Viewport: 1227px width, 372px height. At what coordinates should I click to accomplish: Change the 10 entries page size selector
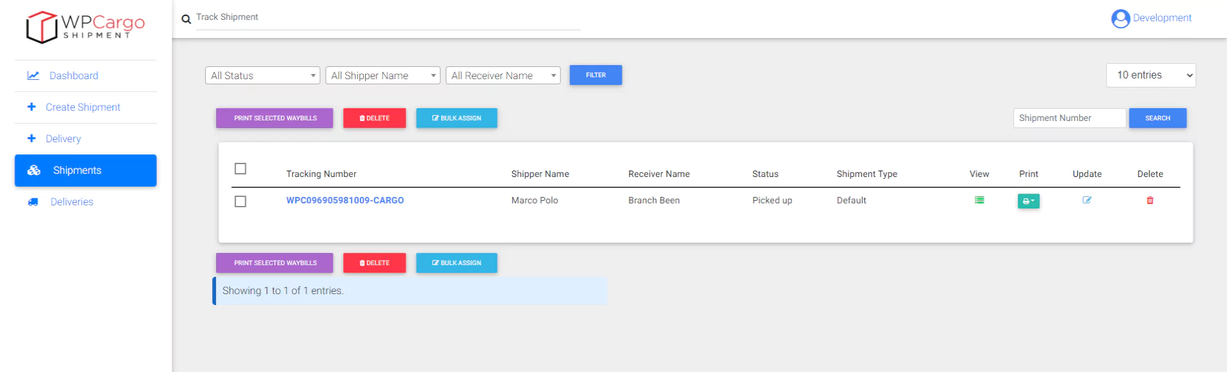pos(1150,75)
